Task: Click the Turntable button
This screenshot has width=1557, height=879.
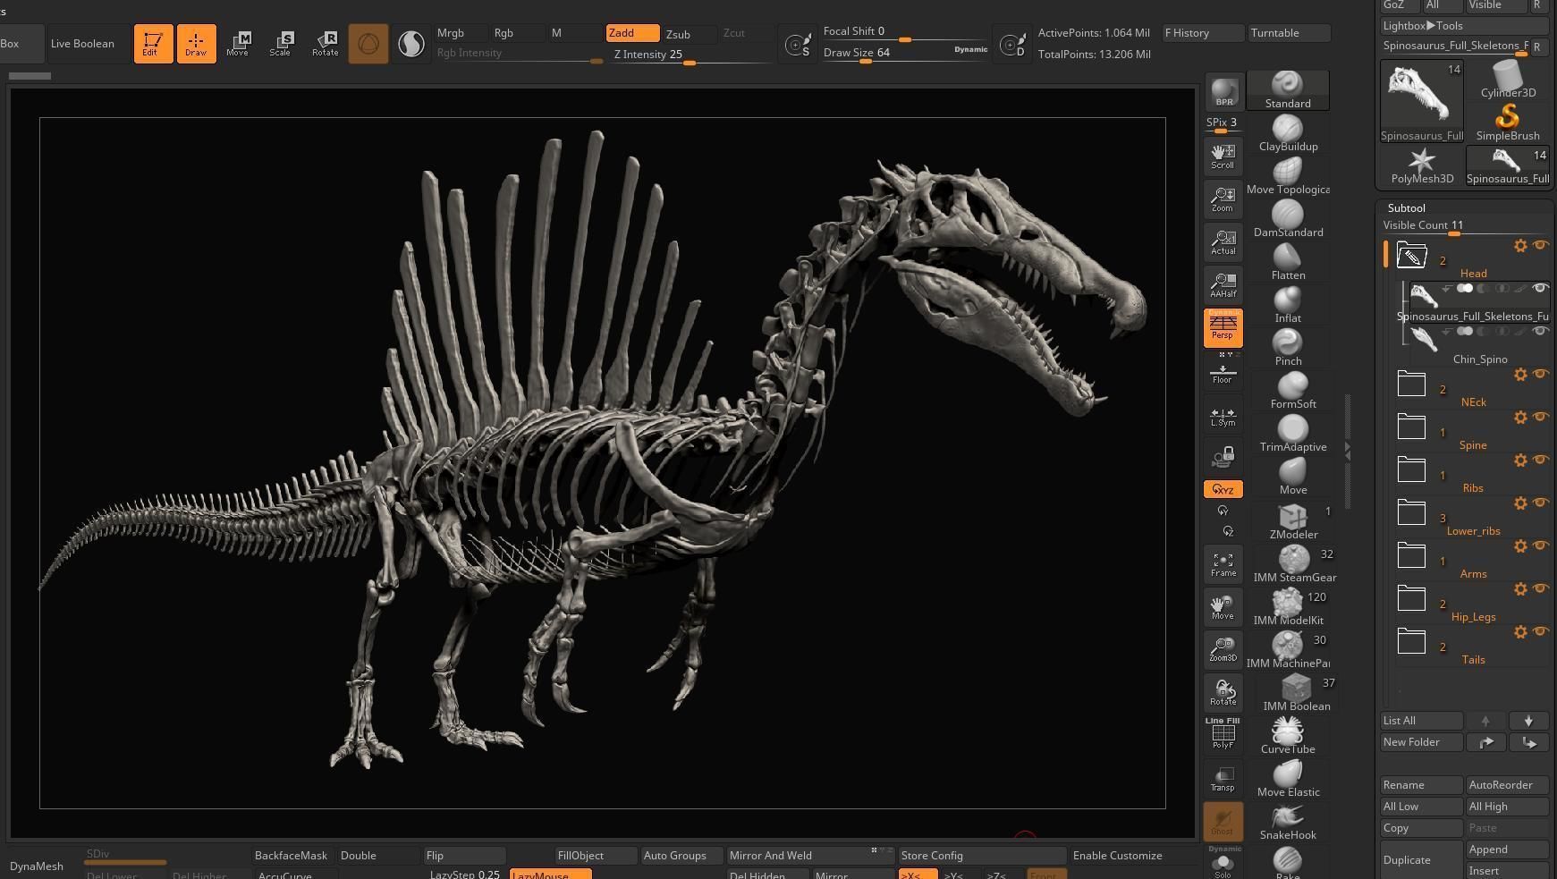Action: tap(1289, 33)
